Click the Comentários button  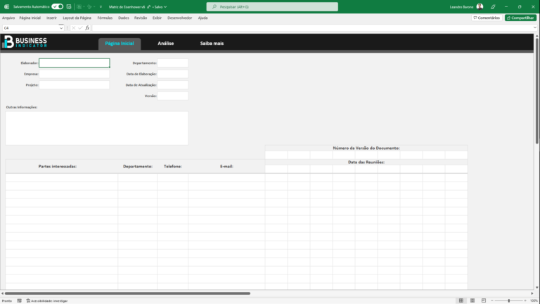(487, 18)
